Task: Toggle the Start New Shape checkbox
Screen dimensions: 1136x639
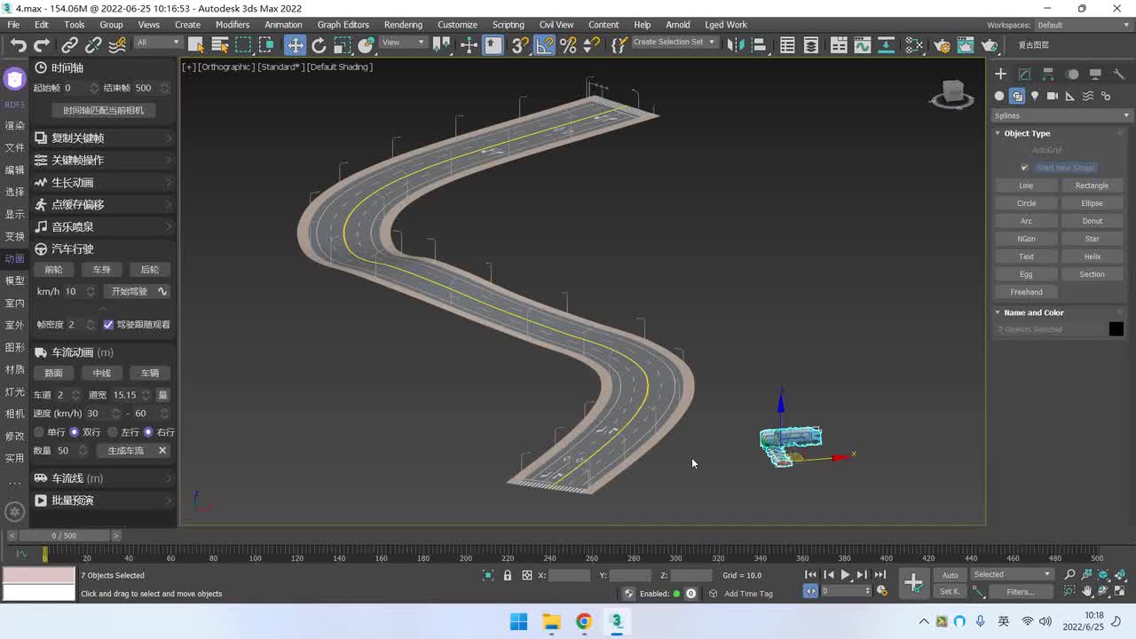Action: point(1024,168)
